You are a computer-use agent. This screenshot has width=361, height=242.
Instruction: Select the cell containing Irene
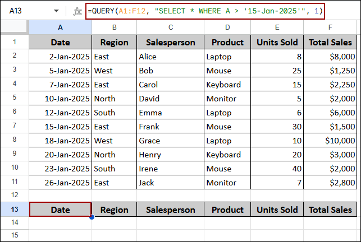pos(170,169)
